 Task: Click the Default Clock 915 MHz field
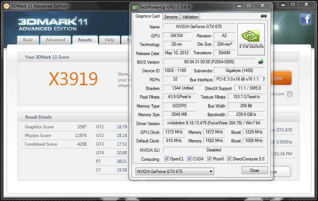tap(174, 141)
